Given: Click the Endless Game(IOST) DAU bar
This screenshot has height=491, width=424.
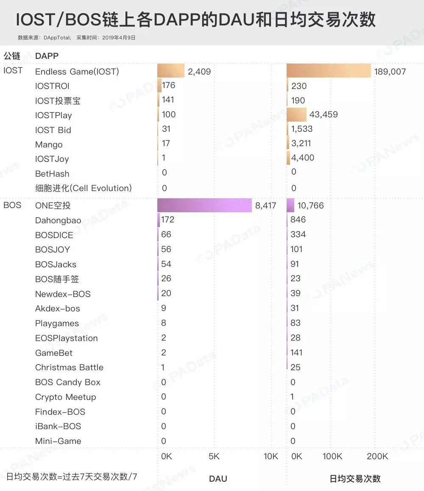Looking at the screenshot, I should (x=171, y=71).
